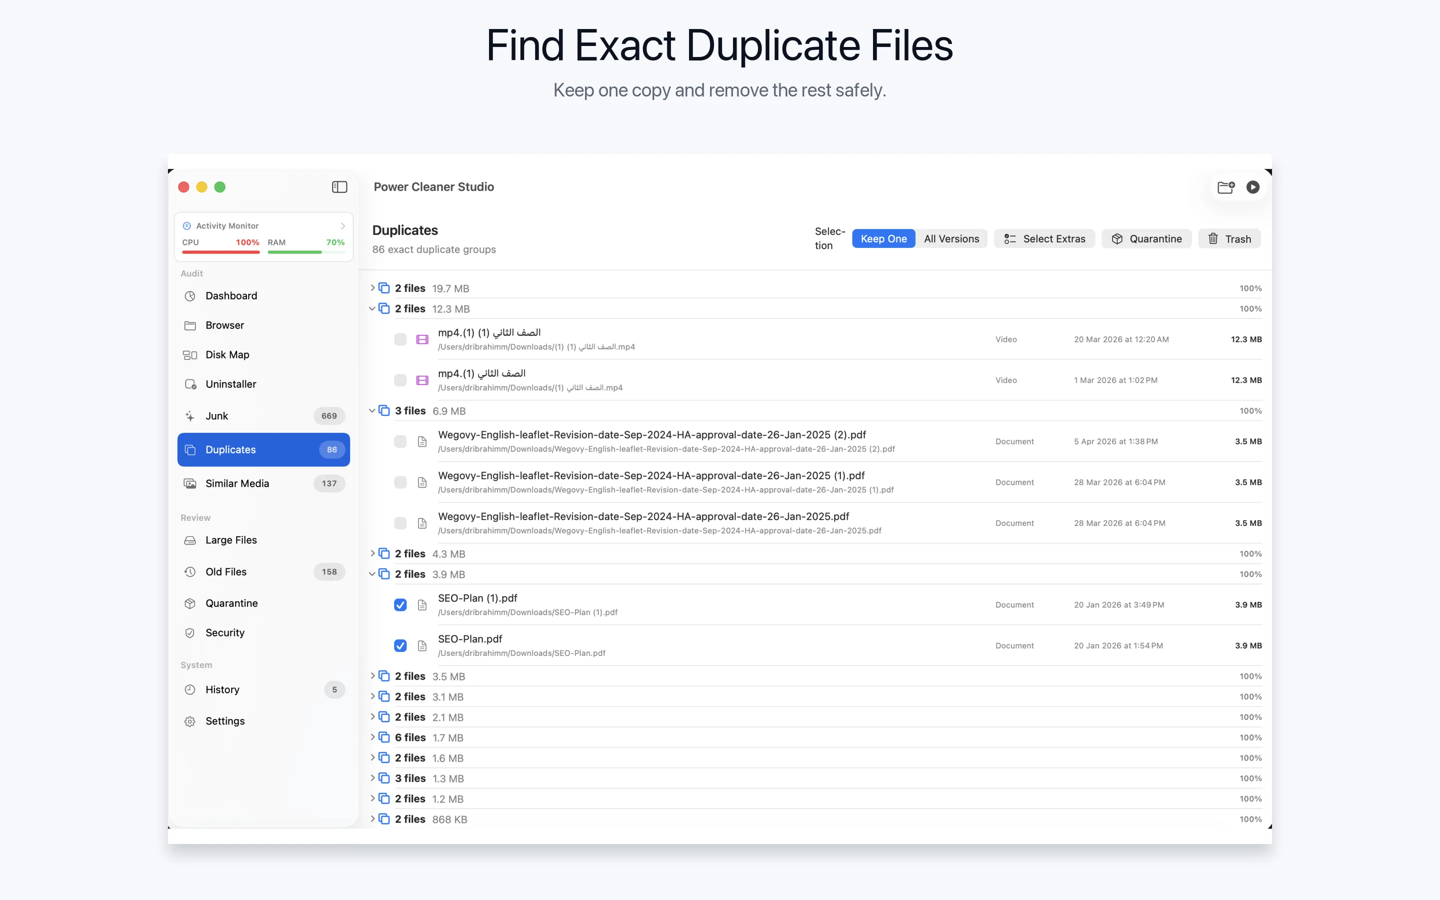This screenshot has width=1440, height=900.
Task: Click the video icon of الصف الثاني (1) (1).mp4
Action: [x=422, y=339]
